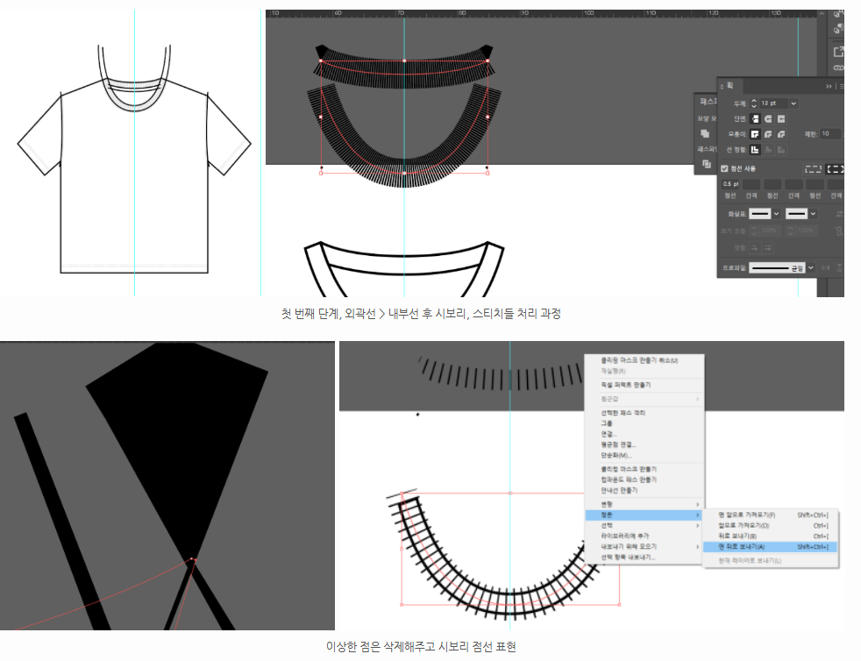Viewport: 861px width, 661px height.
Task: Click the miter limit field showing 10
Action: pyautogui.click(x=829, y=134)
